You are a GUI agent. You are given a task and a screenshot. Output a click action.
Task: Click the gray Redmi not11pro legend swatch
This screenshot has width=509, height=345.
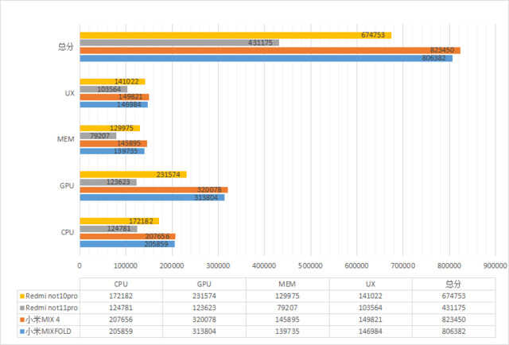22,308
